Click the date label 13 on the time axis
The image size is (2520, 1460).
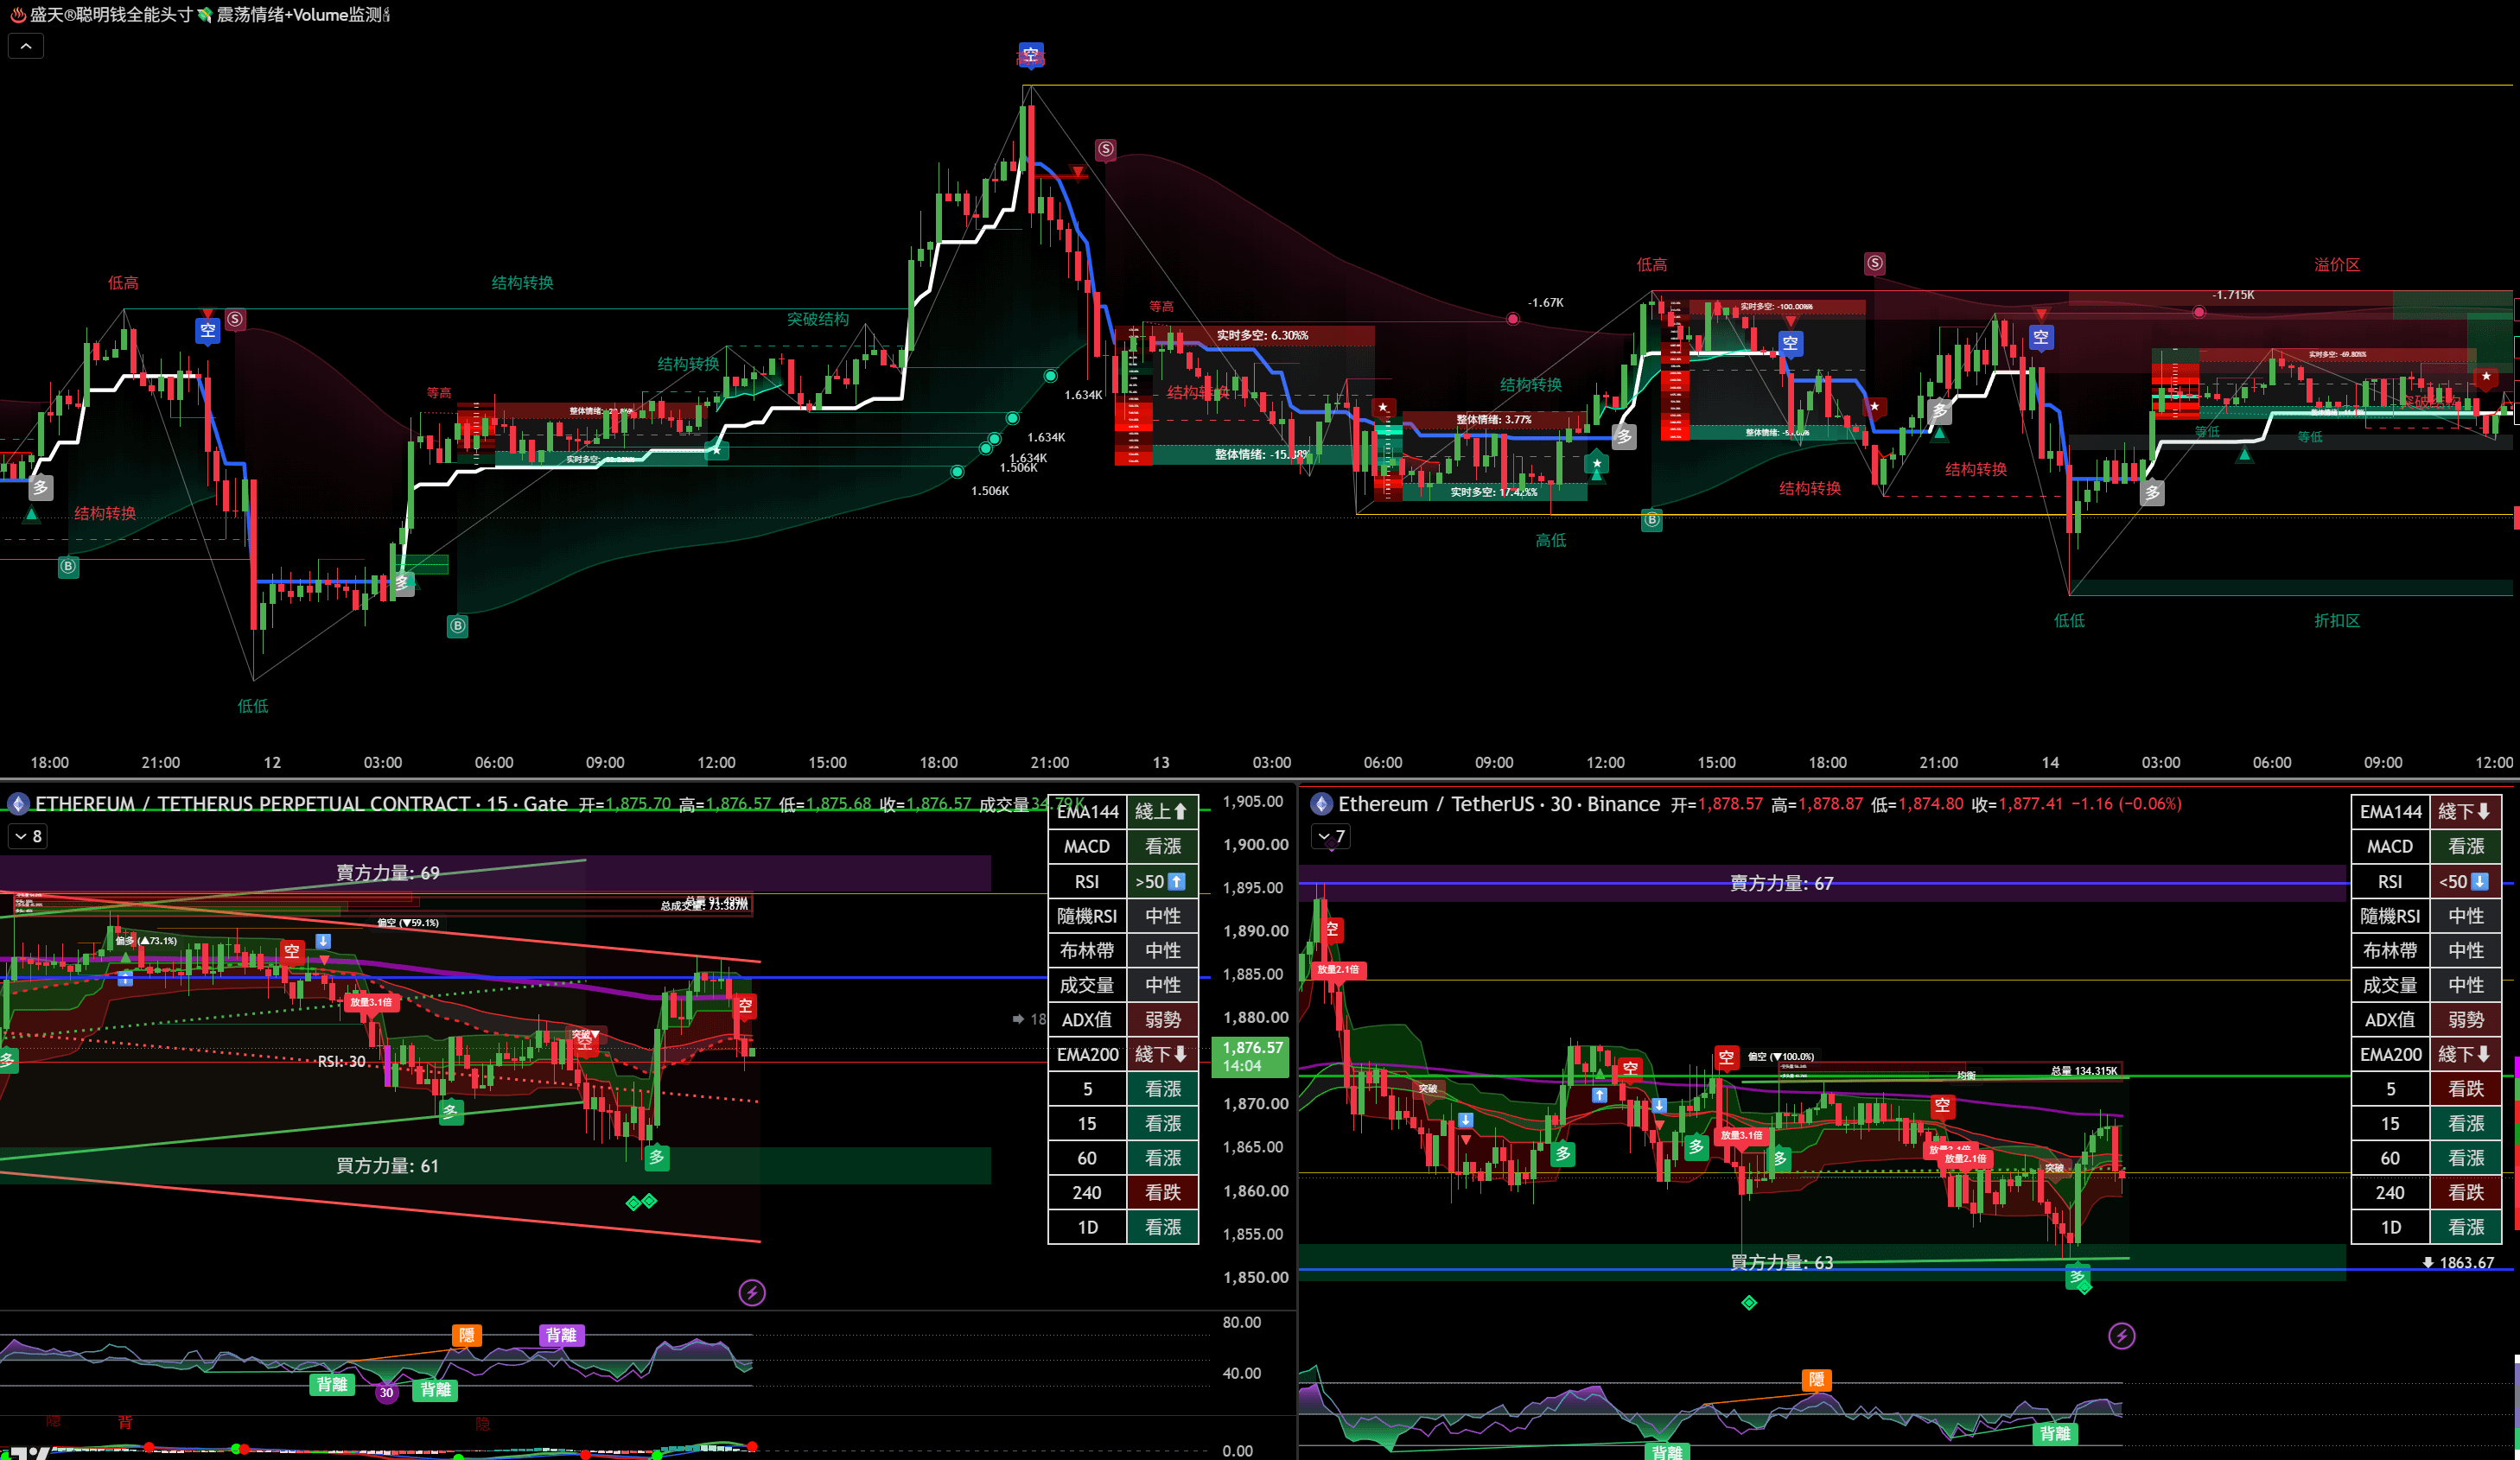pyautogui.click(x=1161, y=762)
